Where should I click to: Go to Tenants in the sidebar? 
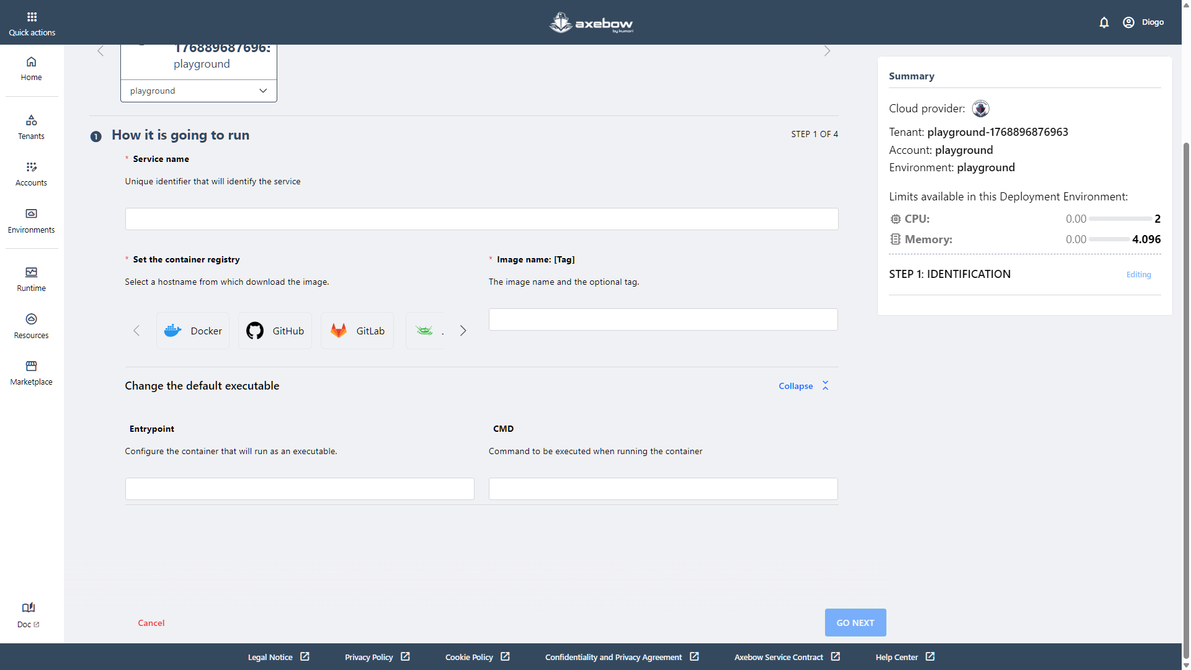pyautogui.click(x=31, y=127)
